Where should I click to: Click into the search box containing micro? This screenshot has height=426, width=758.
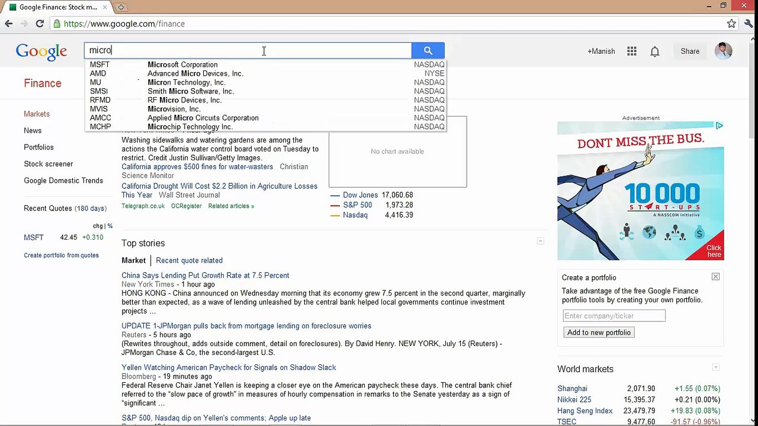tap(248, 50)
